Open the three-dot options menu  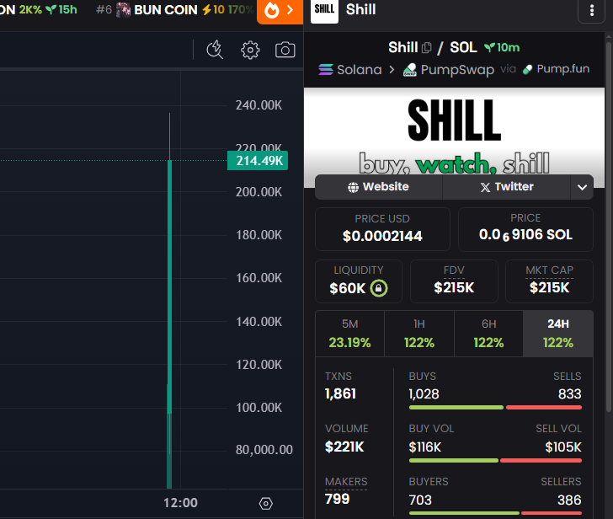[x=591, y=11]
